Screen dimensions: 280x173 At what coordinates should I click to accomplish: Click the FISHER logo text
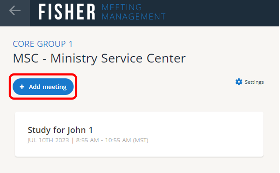[x=67, y=12]
